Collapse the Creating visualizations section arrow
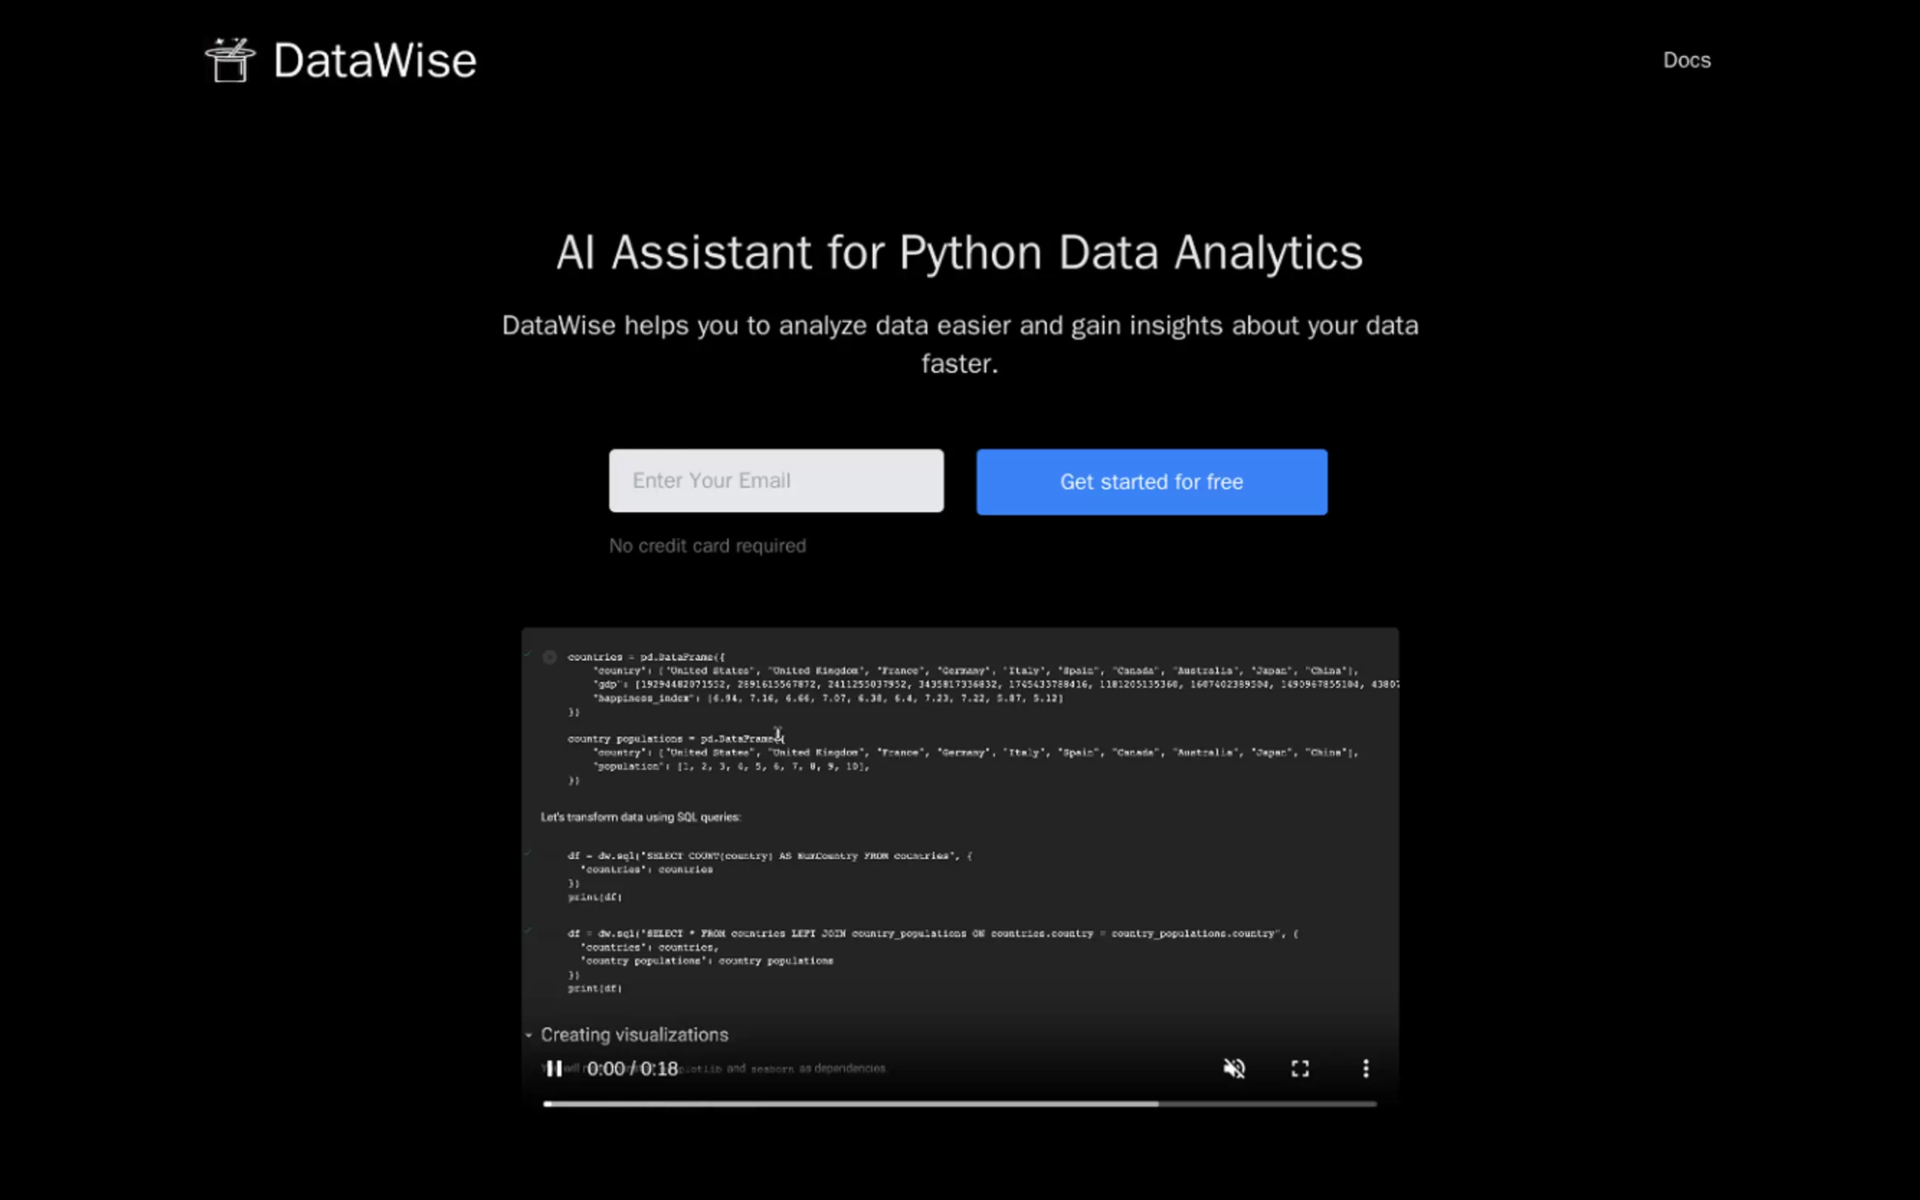This screenshot has height=1200, width=1920. (x=528, y=1035)
